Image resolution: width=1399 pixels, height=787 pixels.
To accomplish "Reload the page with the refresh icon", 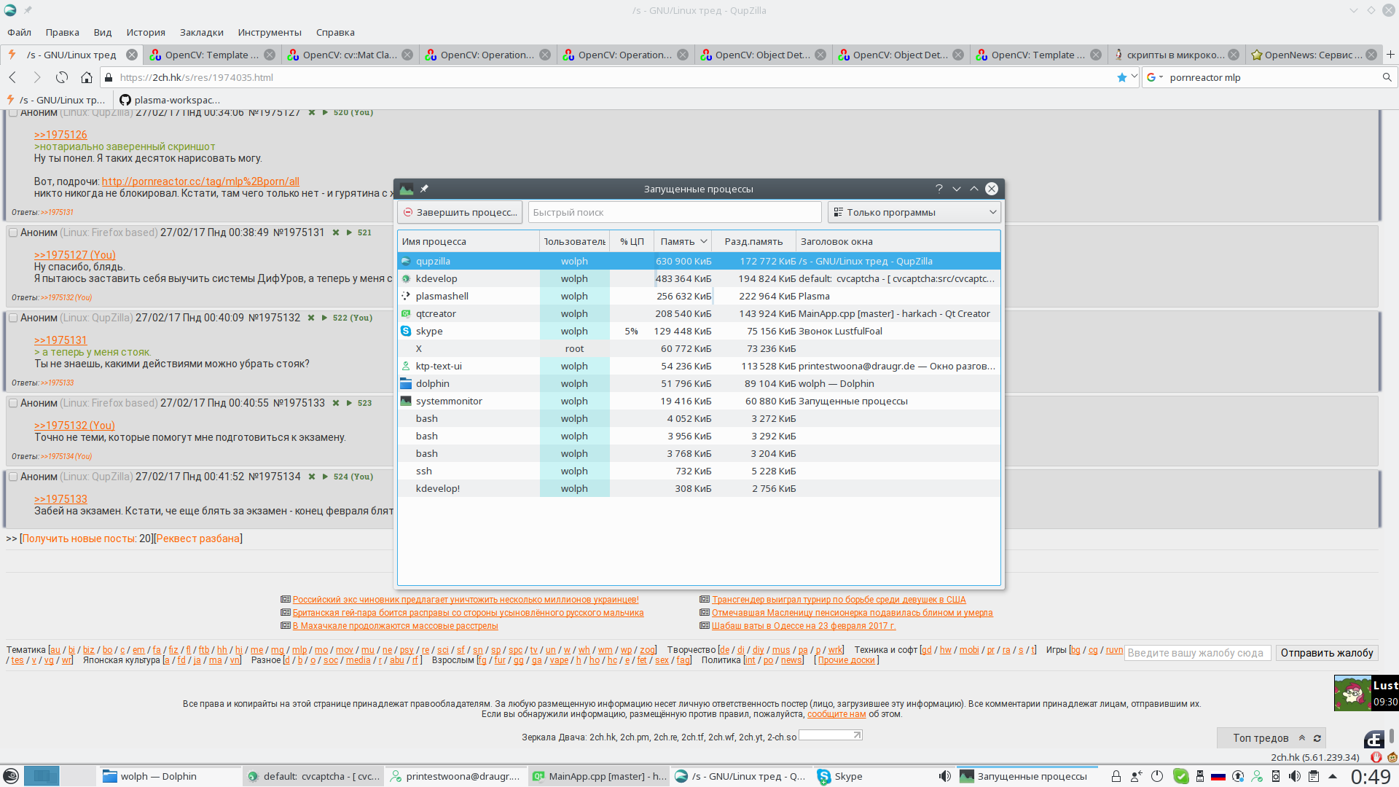I will pyautogui.click(x=62, y=77).
